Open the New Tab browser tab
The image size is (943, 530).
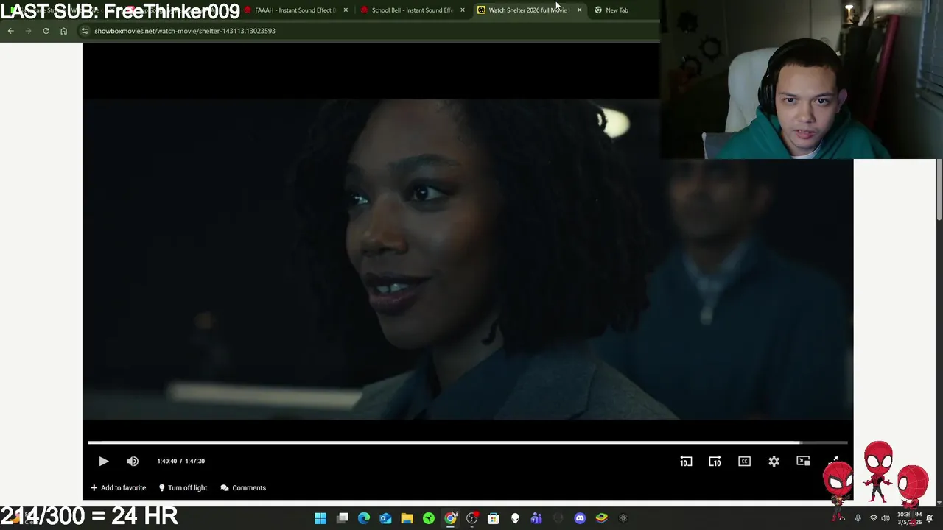pyautogui.click(x=617, y=10)
